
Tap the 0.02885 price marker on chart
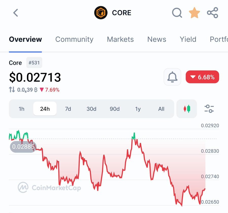(23, 147)
